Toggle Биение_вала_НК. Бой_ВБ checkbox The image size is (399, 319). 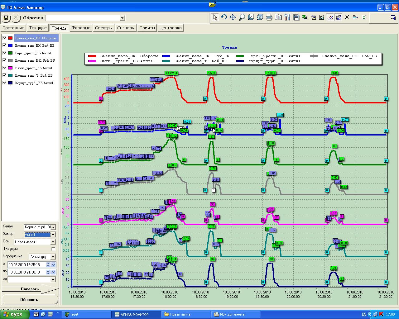pyautogui.click(x=4, y=60)
